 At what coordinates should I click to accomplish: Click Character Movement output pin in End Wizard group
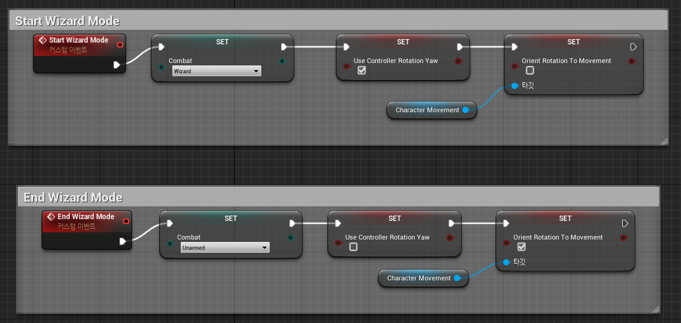click(457, 278)
